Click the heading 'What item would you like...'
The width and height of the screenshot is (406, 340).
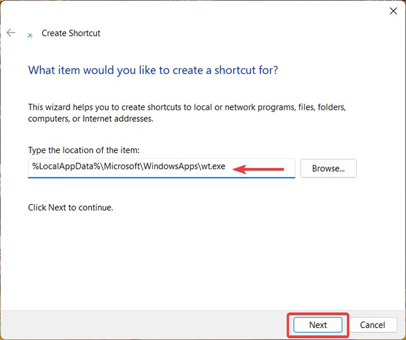pyautogui.click(x=153, y=70)
